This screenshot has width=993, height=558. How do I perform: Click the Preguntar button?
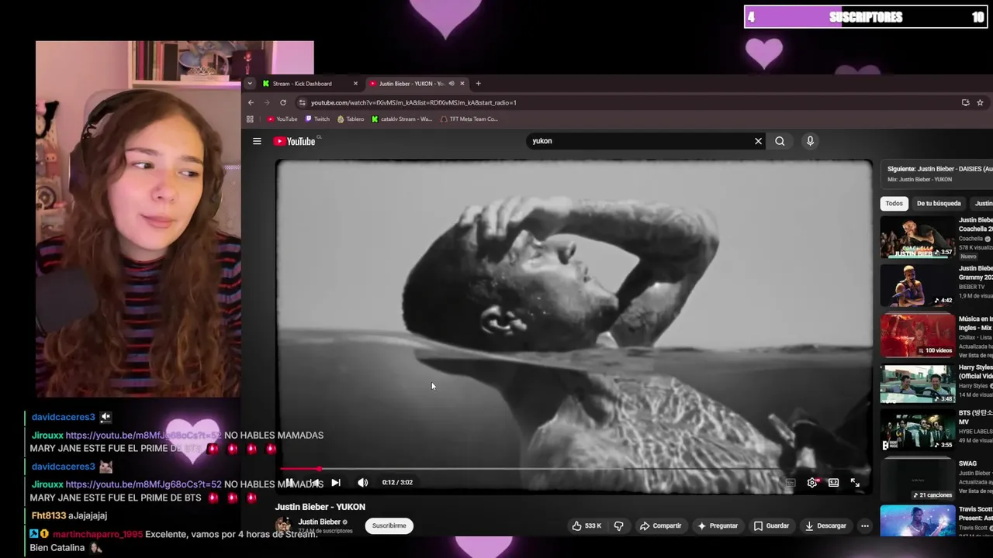[x=717, y=525]
